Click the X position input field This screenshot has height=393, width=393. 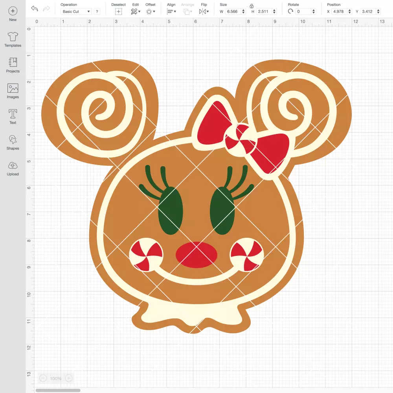(x=340, y=11)
